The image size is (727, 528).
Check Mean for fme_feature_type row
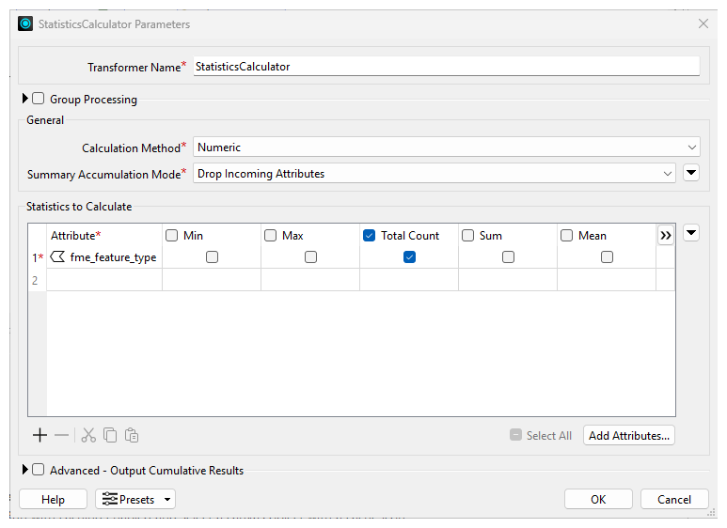point(607,257)
